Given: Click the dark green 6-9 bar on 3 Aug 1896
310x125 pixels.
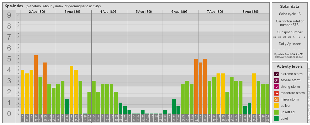Looking at the screenshot, I should pos(67,106).
